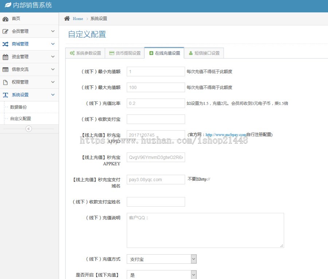Switch to the 系统参数设置 tab
The width and height of the screenshot is (328, 279).
click(x=85, y=53)
